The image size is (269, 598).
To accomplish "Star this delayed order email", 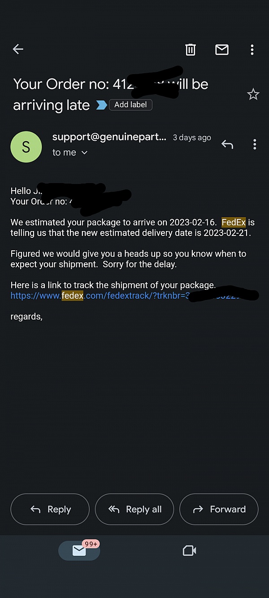I will click(253, 94).
